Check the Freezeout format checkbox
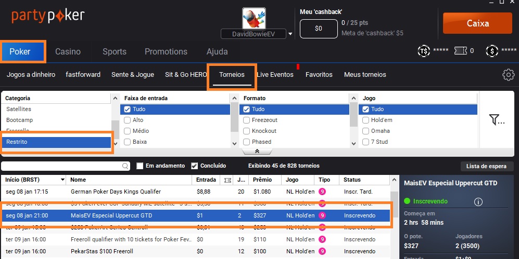 tap(247, 120)
